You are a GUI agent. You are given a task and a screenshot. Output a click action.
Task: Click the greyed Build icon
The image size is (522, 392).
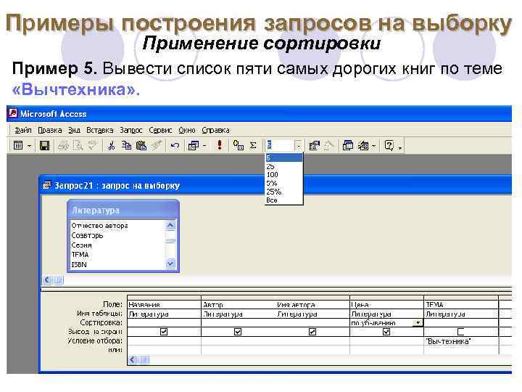pos(329,146)
